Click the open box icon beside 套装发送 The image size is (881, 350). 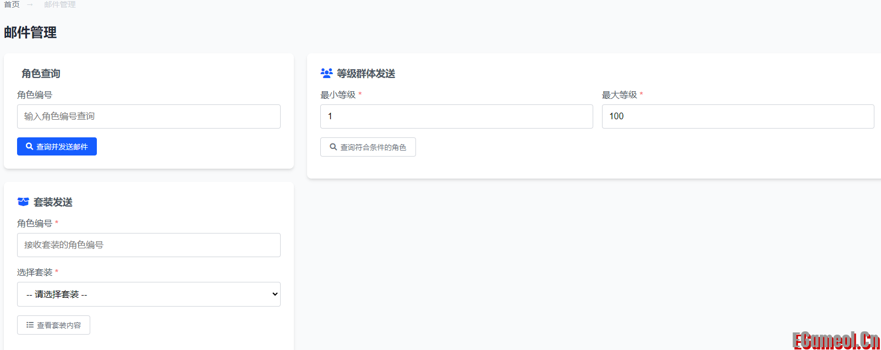click(x=23, y=202)
